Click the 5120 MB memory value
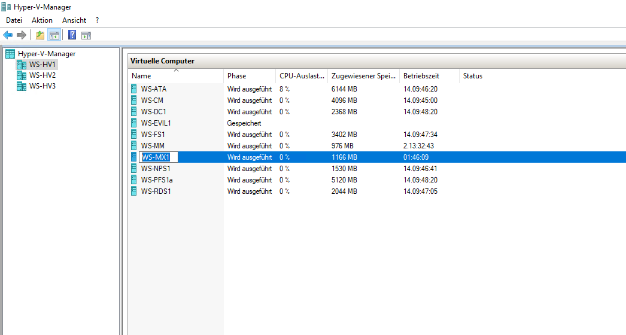 344,180
